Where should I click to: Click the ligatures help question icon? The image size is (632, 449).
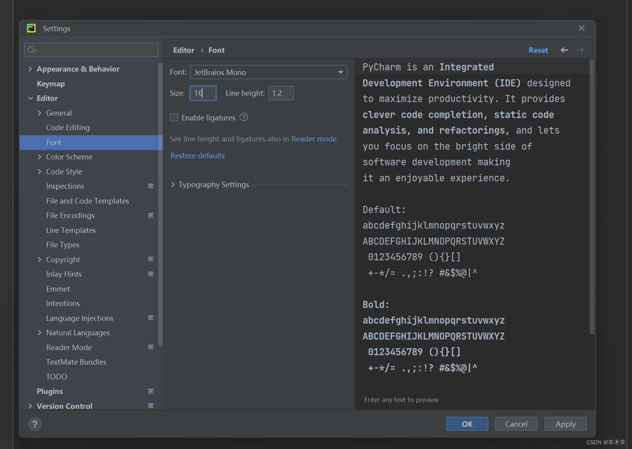click(x=243, y=117)
